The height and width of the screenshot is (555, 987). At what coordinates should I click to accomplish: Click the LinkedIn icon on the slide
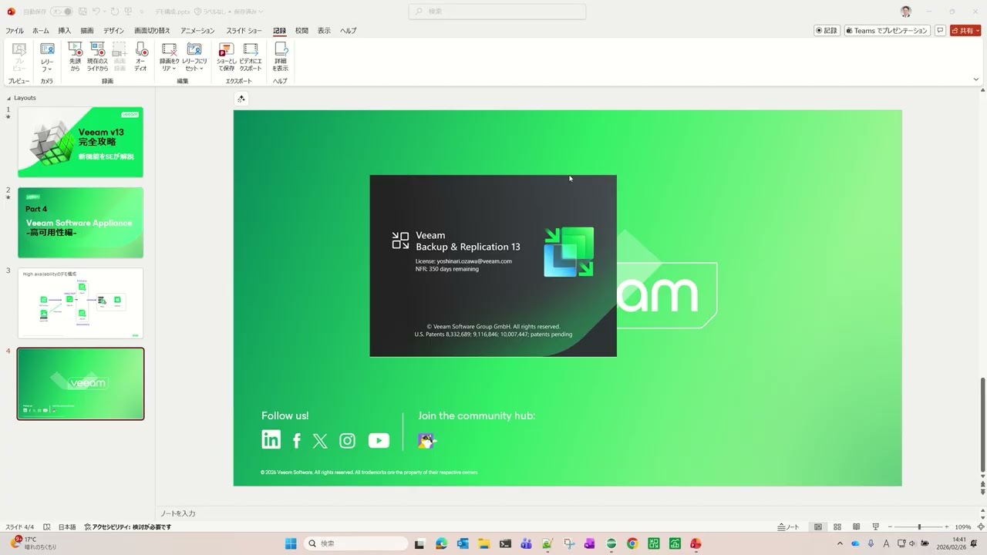(x=271, y=440)
